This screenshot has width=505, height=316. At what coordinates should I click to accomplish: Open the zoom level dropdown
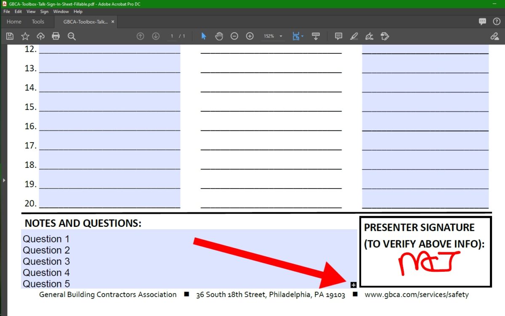[x=280, y=36]
